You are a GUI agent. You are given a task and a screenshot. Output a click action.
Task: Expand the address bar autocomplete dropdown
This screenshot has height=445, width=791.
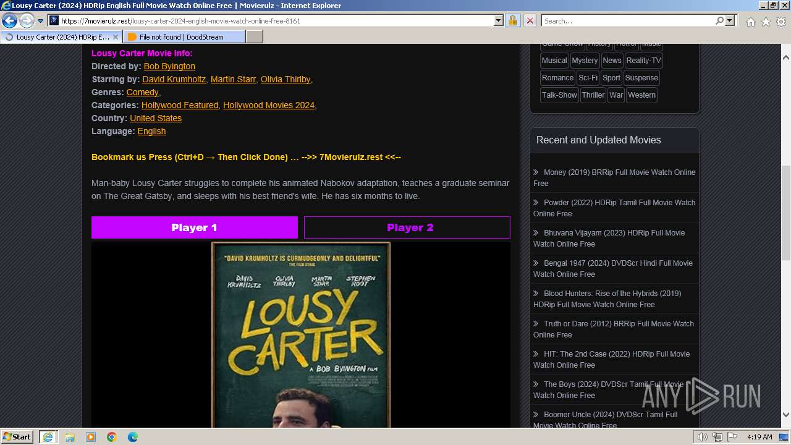coord(499,21)
